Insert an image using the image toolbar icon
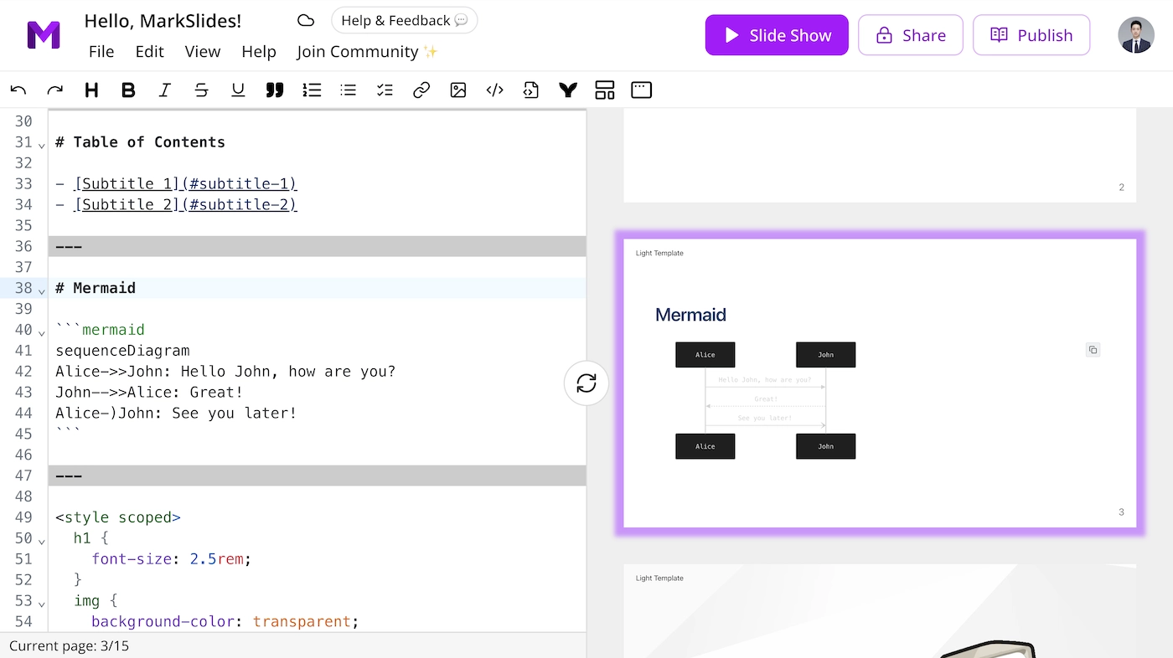Screen dimensions: 1173x658 tap(457, 90)
